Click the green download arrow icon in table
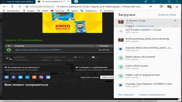The image size is (182, 102). point(9,50)
